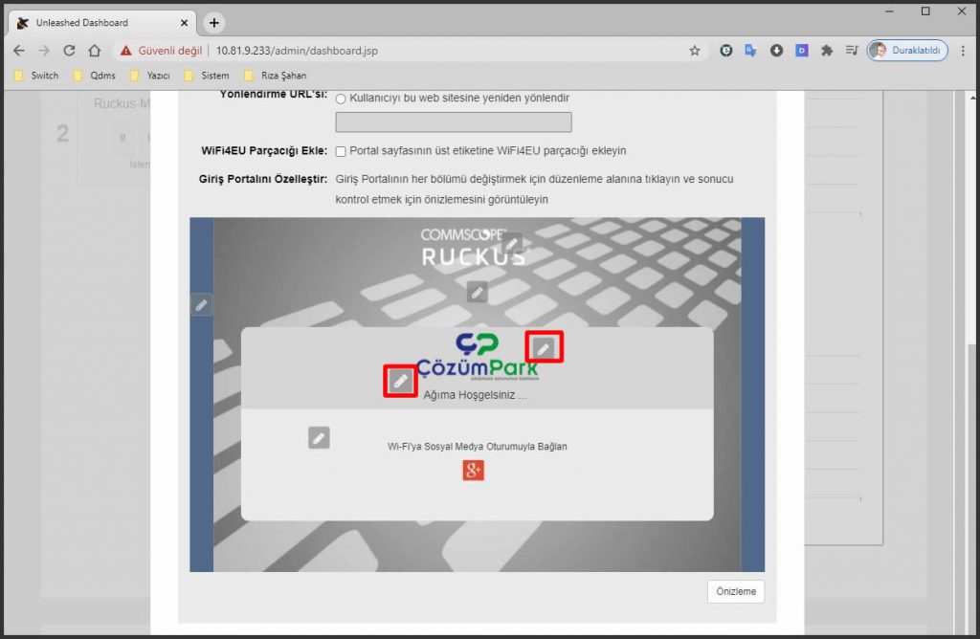Click the Google Plus login icon
This screenshot has width=980, height=639.
click(x=473, y=471)
